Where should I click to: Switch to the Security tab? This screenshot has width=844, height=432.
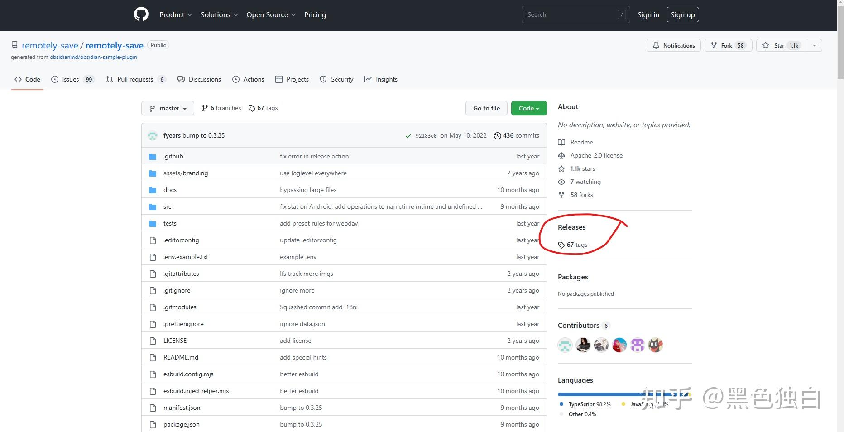[336, 79]
